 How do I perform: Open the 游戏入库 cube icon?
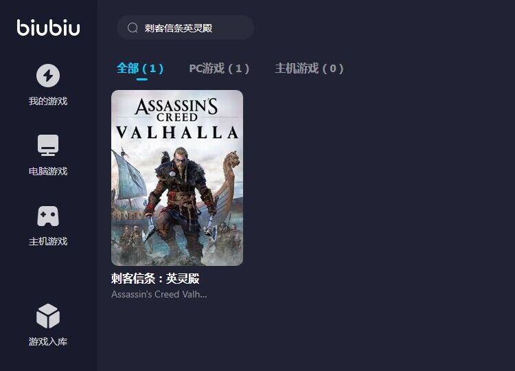tap(48, 316)
